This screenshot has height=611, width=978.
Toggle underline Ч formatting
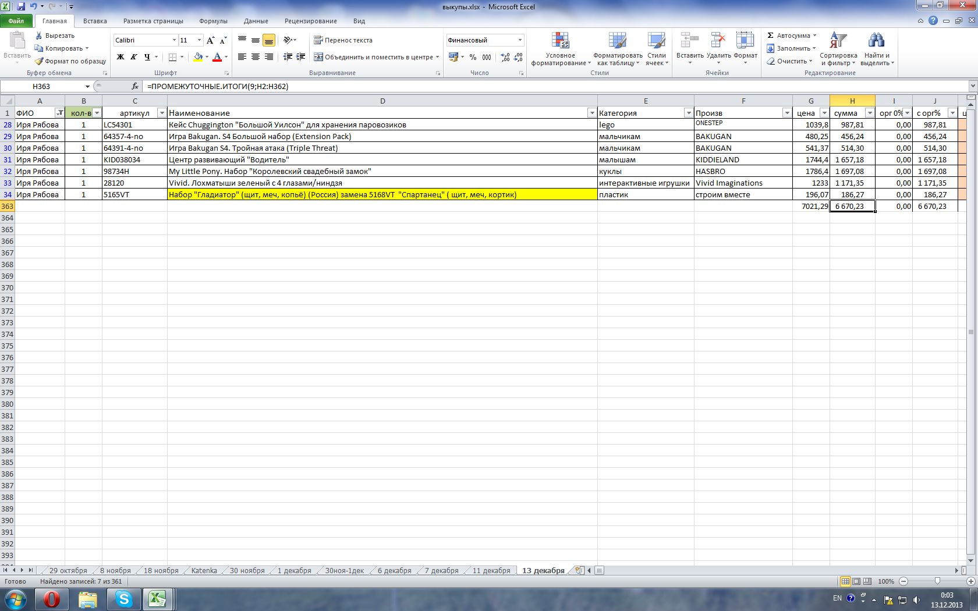coord(147,57)
